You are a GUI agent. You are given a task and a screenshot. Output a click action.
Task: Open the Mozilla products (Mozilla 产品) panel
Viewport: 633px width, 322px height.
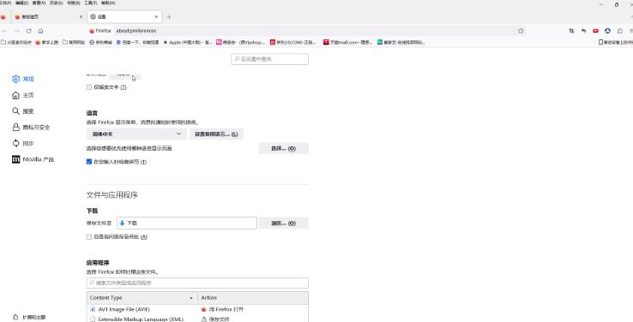(x=33, y=159)
